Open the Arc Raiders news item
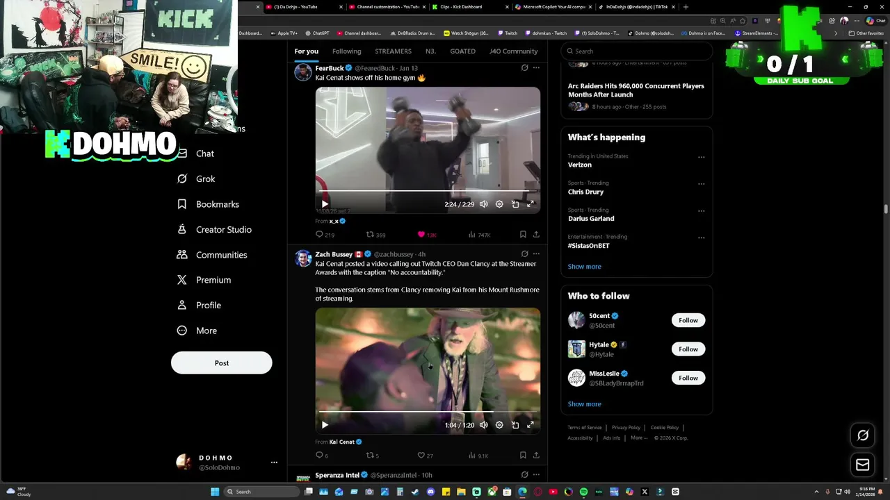Image resolution: width=890 pixels, height=500 pixels. (636, 96)
